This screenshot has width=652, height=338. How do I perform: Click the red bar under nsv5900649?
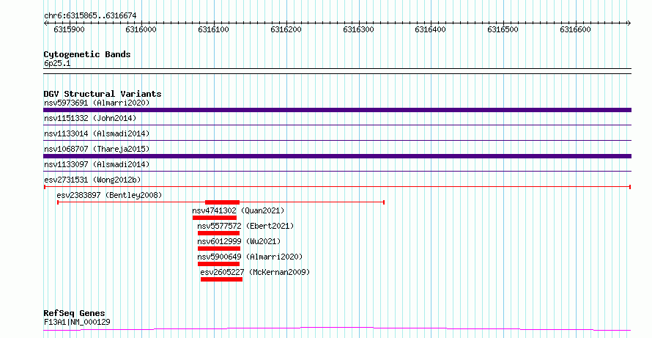coord(219,264)
